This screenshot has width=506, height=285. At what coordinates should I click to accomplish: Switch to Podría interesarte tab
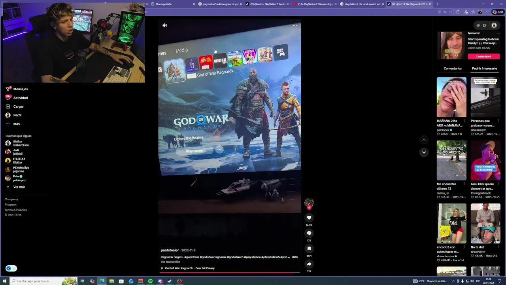click(484, 68)
